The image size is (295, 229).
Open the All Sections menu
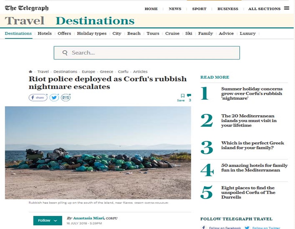pyautogui.click(x=264, y=9)
